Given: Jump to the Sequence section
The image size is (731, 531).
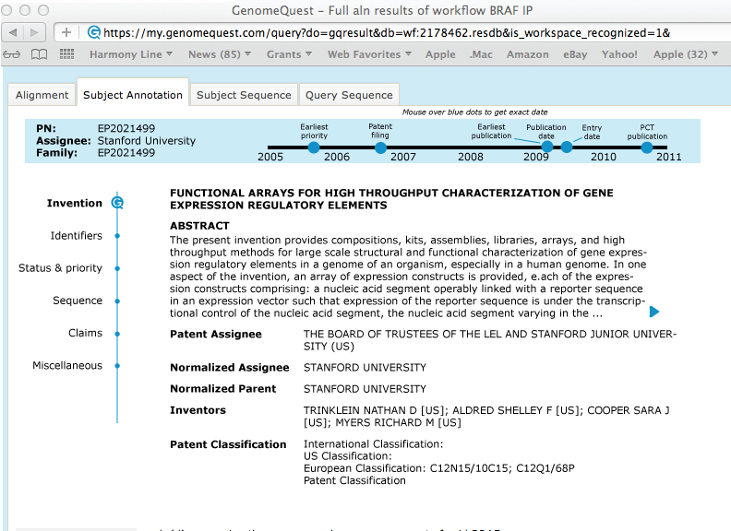Looking at the screenshot, I should tap(78, 301).
